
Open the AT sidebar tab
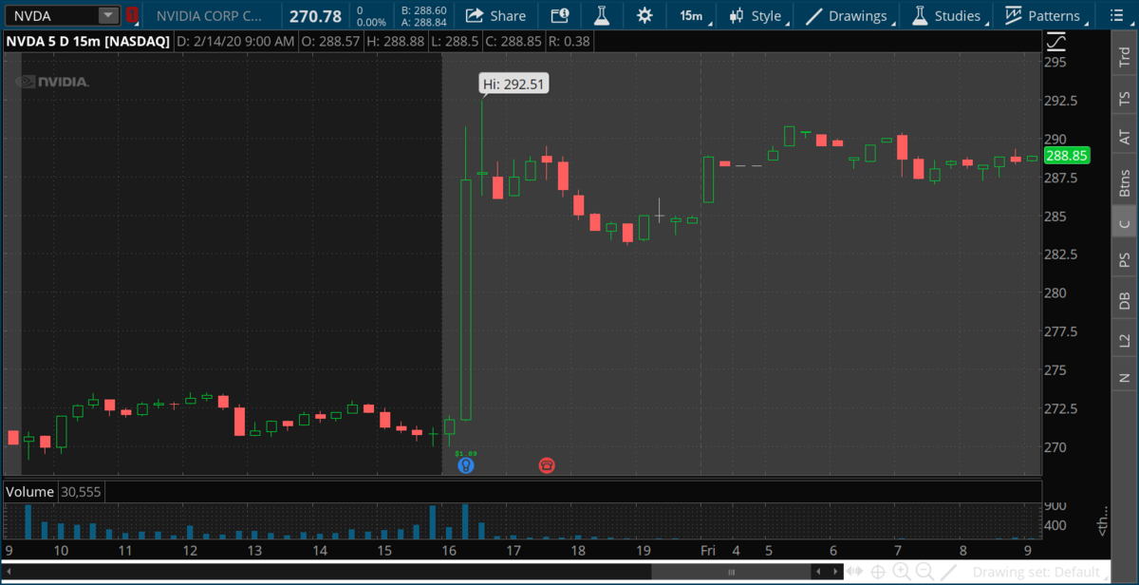click(x=1125, y=138)
